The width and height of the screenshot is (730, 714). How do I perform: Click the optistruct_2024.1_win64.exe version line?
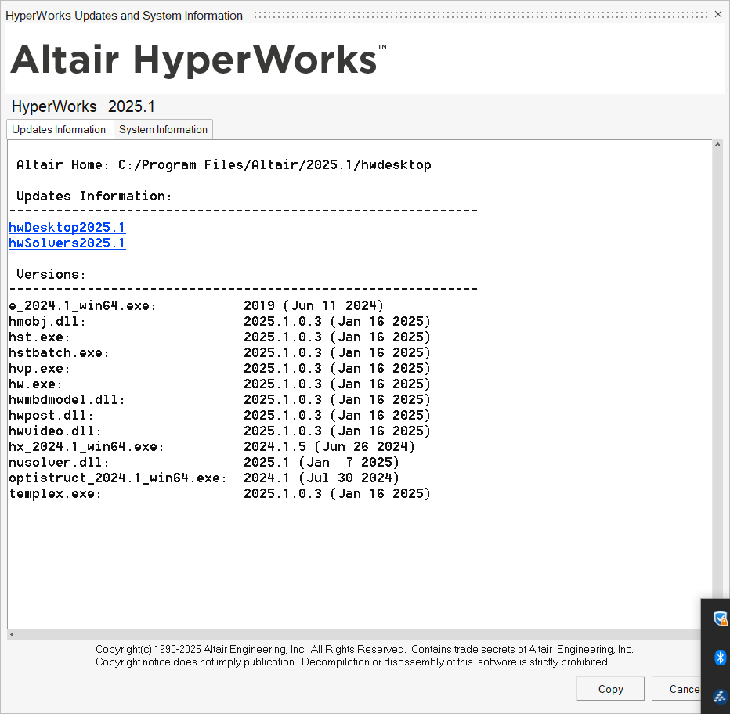tap(204, 478)
